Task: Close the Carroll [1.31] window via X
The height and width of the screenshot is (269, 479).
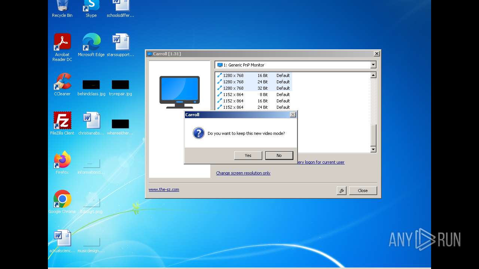Action: [376, 54]
